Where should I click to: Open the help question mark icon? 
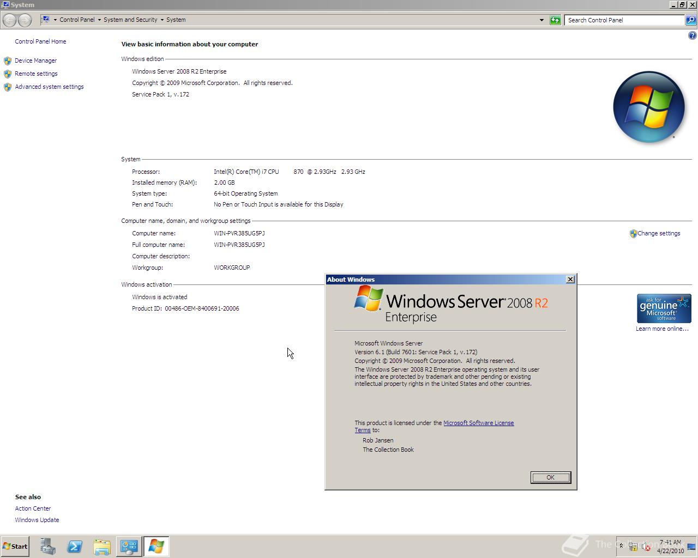point(692,35)
